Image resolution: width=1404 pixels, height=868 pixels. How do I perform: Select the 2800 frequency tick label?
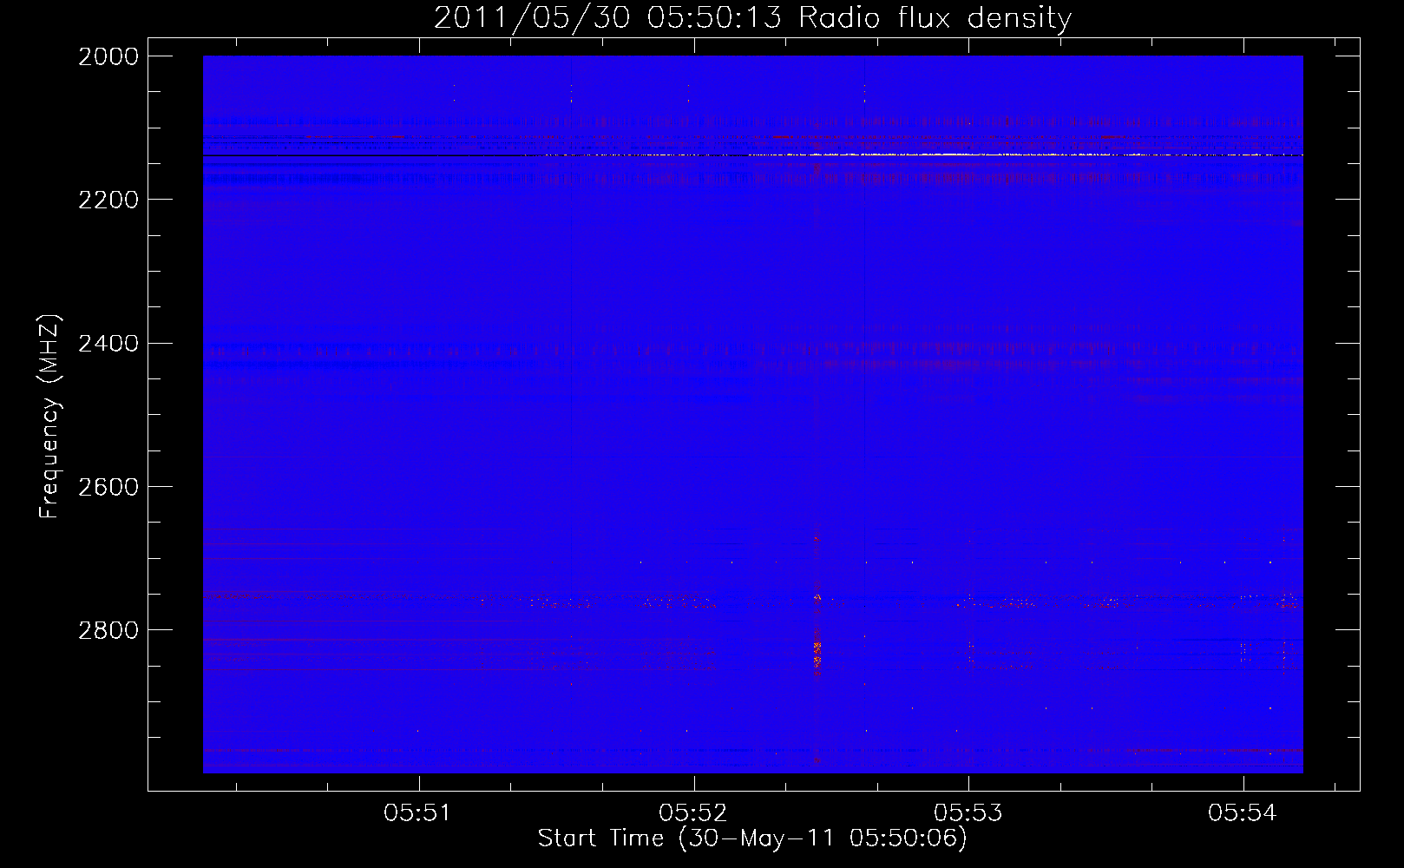pyautogui.click(x=108, y=630)
